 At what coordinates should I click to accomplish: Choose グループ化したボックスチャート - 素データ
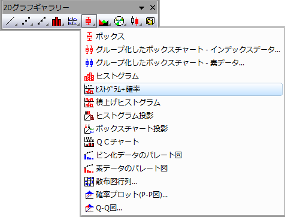[x=183, y=63]
